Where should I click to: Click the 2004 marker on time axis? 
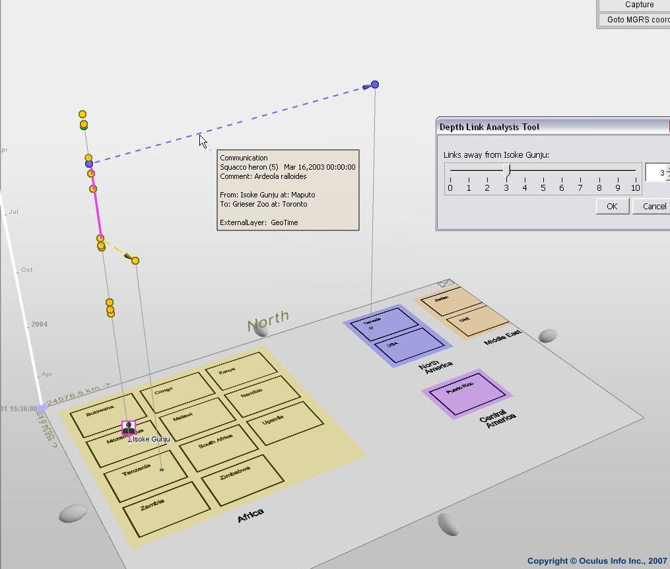(38, 324)
